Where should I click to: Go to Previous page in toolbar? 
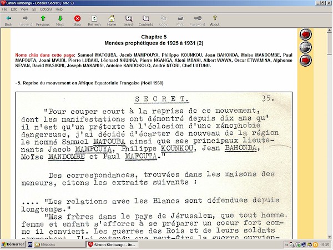[x=43, y=21]
